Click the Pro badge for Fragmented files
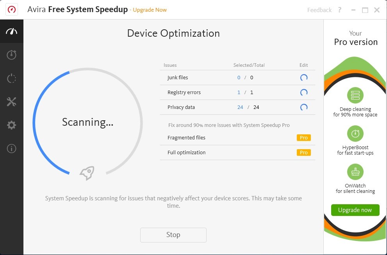387x255 pixels. pyautogui.click(x=303, y=138)
